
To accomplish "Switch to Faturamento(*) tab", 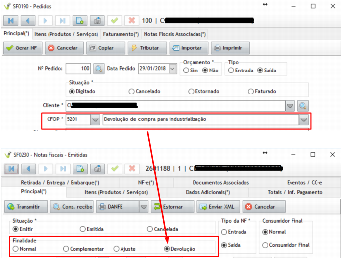I will (121, 35).
